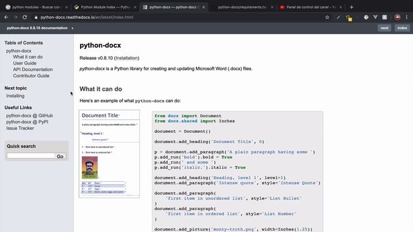The width and height of the screenshot is (413, 232).
Task: Open the 'Installation' link next to release
Action: (x=126, y=58)
